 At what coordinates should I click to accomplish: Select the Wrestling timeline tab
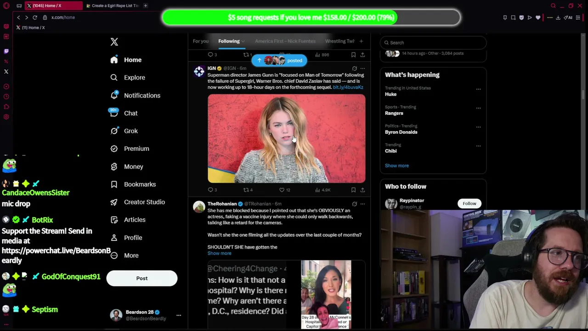point(340,41)
